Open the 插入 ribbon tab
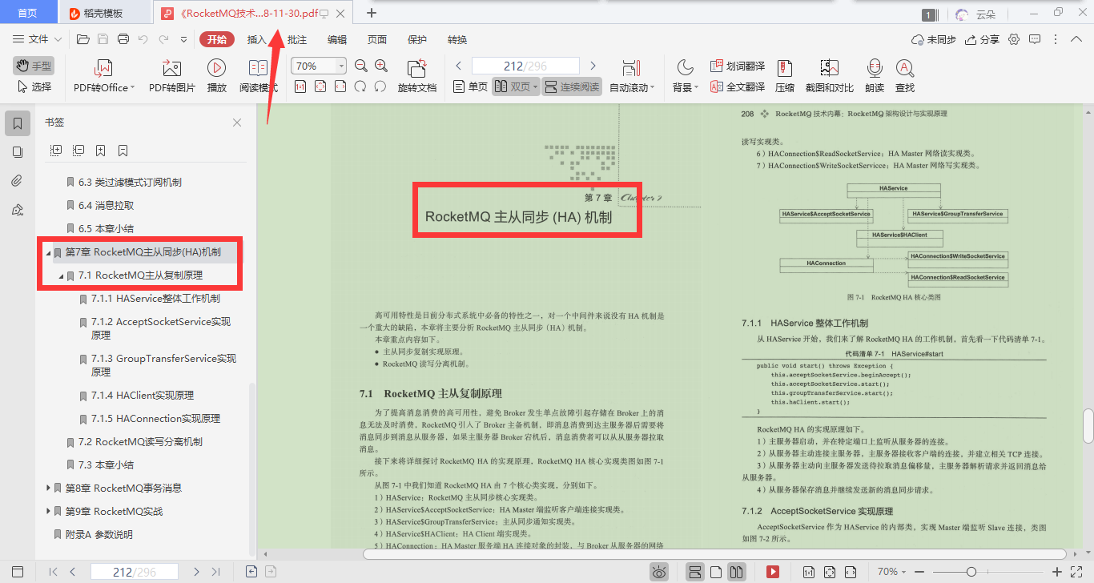The image size is (1094, 583). [256, 39]
